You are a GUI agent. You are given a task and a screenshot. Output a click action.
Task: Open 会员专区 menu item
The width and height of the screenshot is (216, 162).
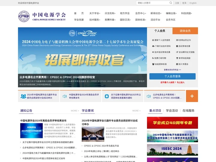pyautogui.click(x=170, y=20)
